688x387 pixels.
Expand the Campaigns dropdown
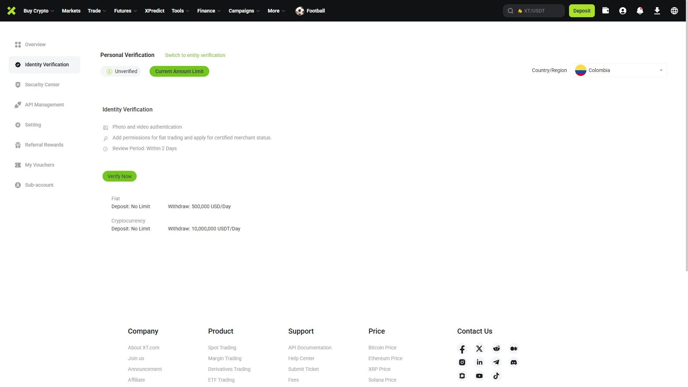pos(244,11)
